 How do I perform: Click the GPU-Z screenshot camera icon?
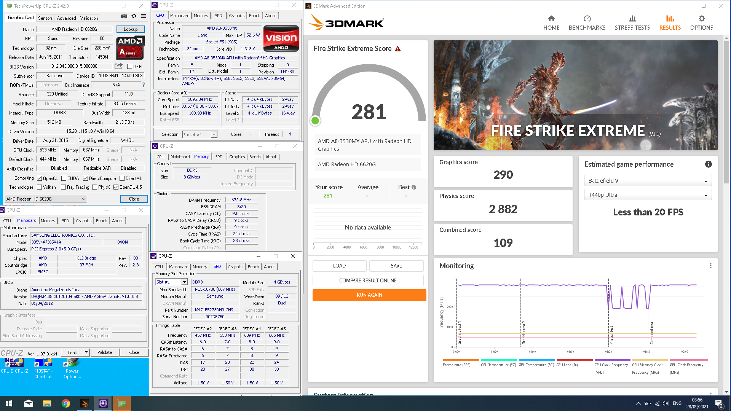click(124, 16)
